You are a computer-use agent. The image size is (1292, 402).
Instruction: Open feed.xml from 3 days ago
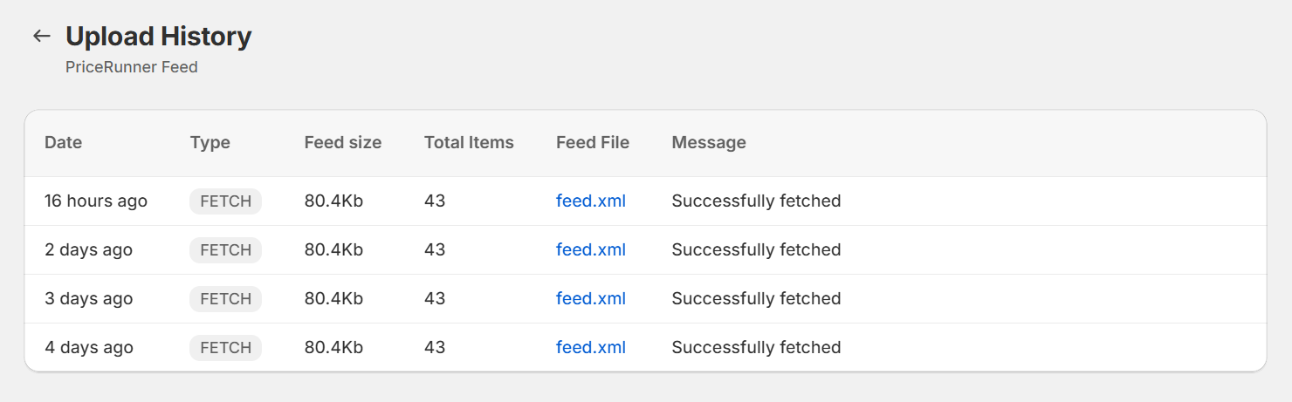click(591, 298)
